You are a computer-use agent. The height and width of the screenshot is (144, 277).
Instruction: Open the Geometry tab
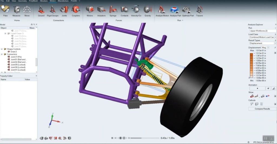click(x=22, y=1)
